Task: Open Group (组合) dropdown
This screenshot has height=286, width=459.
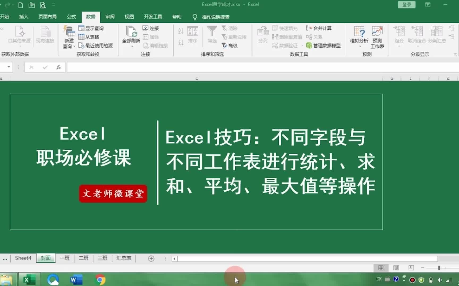Action: coord(399,37)
